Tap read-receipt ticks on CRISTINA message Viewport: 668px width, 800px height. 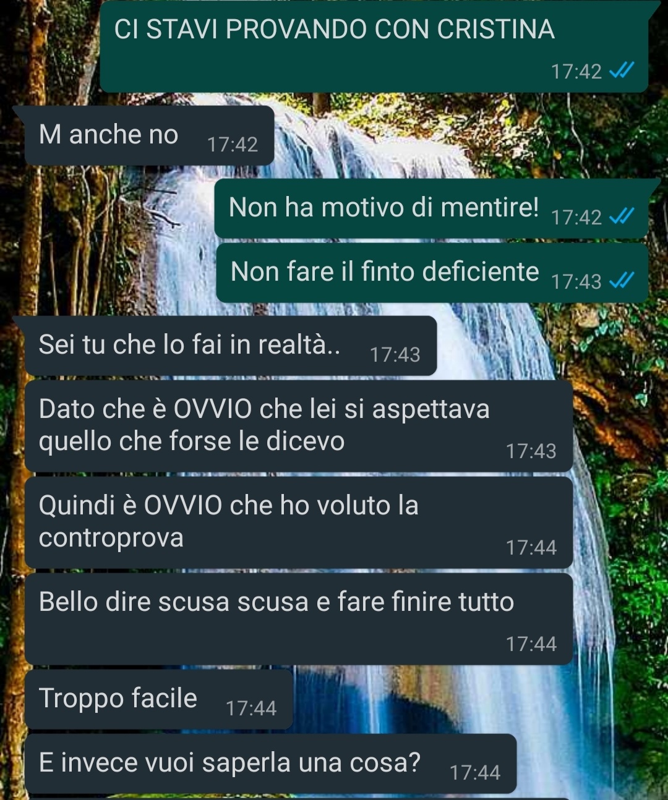tap(621, 71)
